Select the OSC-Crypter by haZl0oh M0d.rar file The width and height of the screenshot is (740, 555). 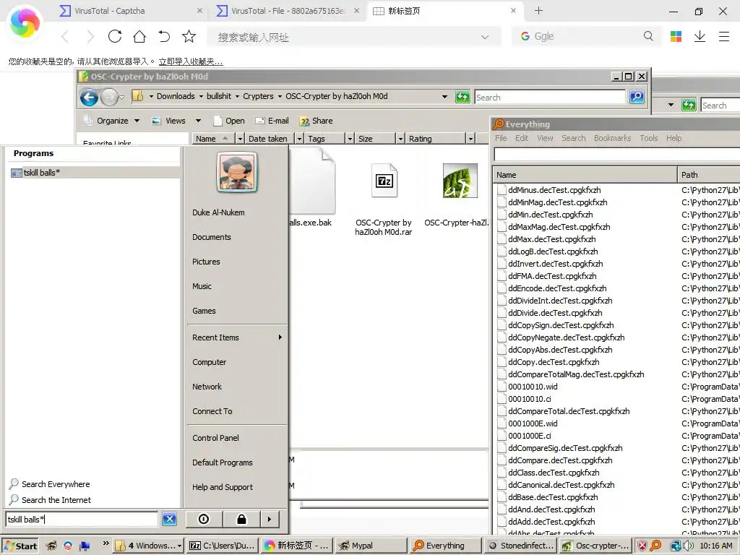tap(384, 199)
